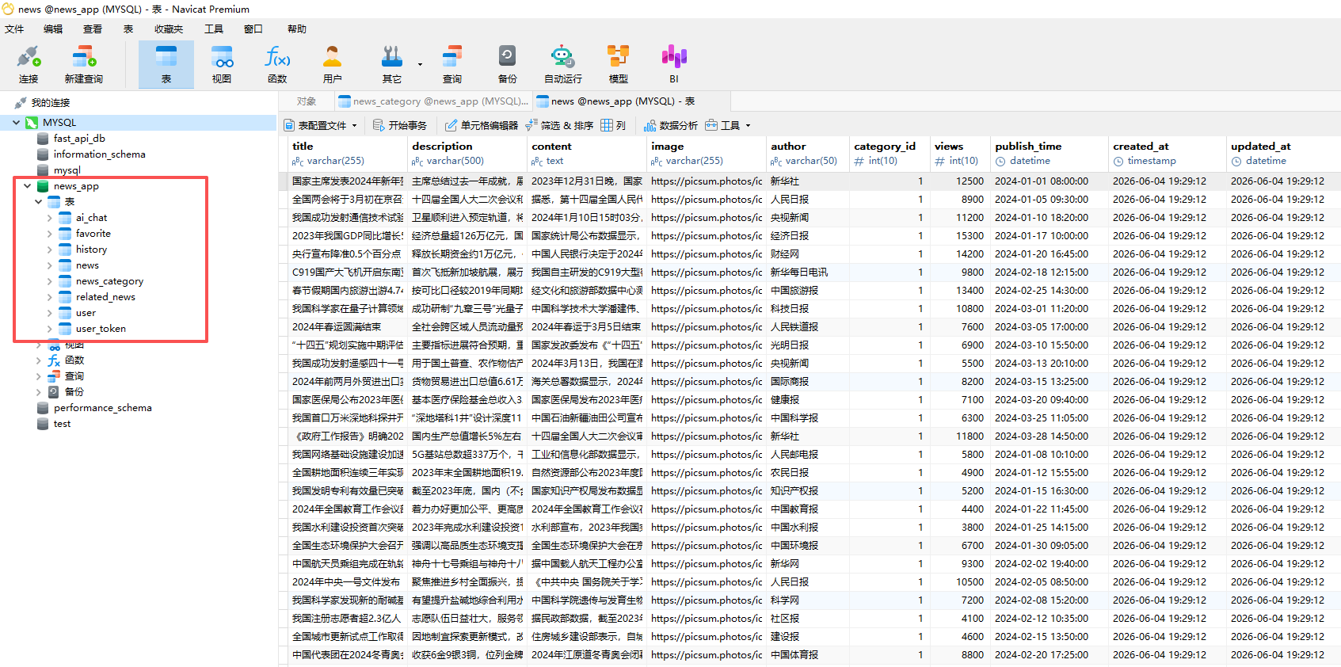Collapse the Tables (表) folder node

click(x=39, y=202)
